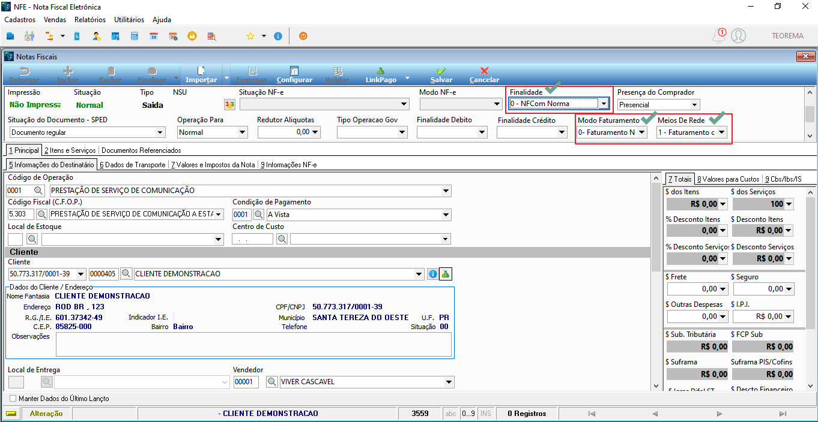Click the gold padlock toolbar icon
The width and height of the screenshot is (818, 422).
click(x=192, y=36)
